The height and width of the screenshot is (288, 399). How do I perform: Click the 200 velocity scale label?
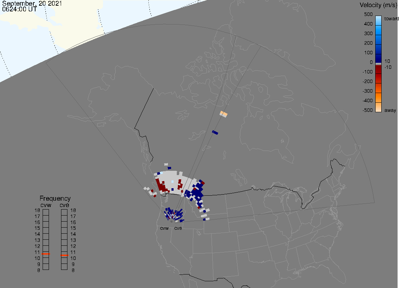click(x=368, y=43)
